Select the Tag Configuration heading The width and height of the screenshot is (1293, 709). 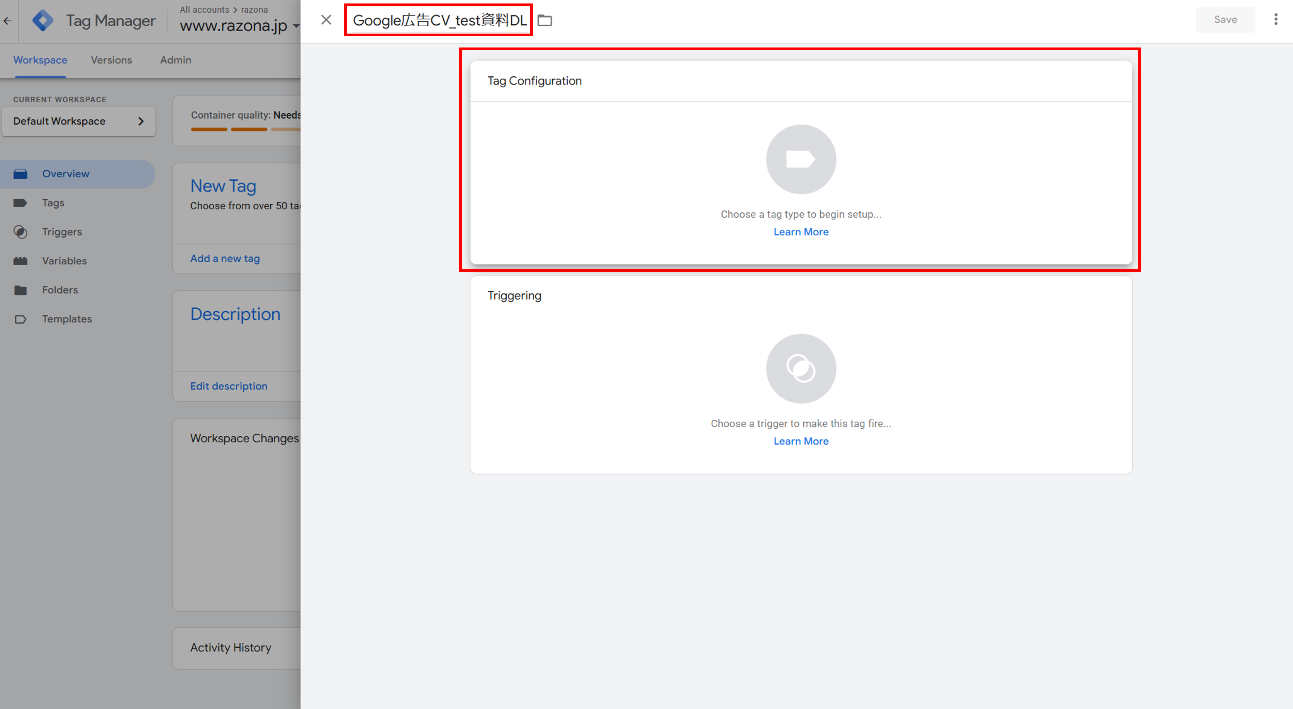point(535,81)
